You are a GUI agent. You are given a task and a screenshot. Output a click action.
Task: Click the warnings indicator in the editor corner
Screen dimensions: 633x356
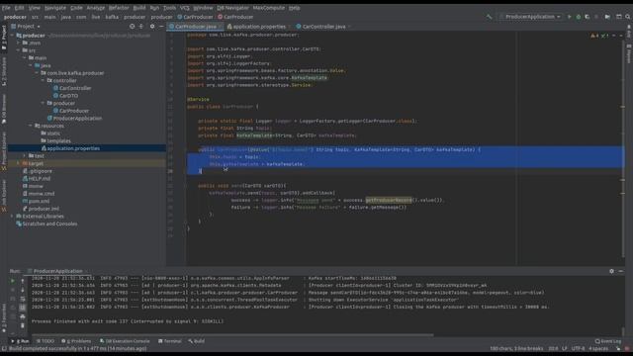(x=594, y=36)
